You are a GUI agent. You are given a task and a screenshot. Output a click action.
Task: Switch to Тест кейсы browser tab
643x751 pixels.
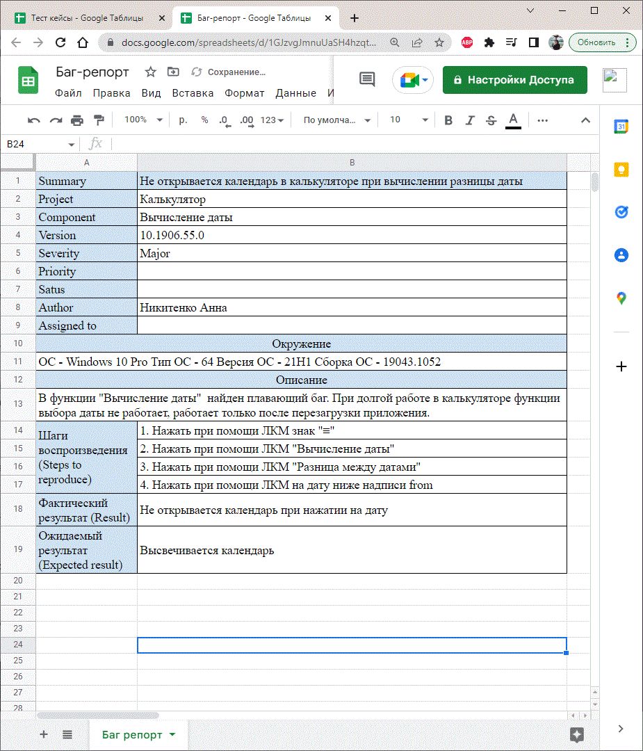click(x=86, y=18)
